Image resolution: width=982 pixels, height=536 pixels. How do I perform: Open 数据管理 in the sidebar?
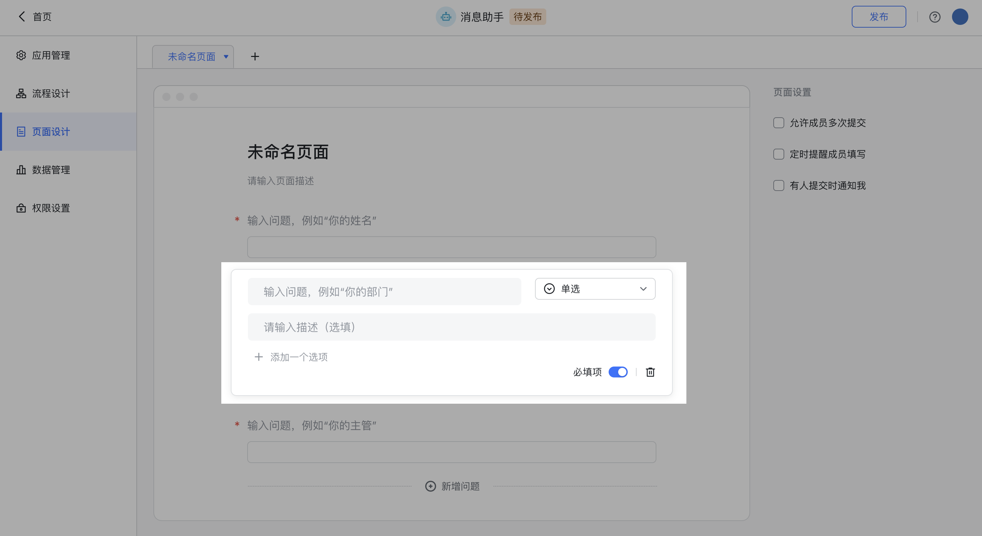[68, 170]
